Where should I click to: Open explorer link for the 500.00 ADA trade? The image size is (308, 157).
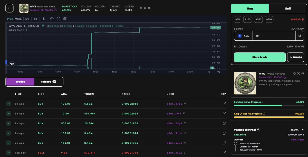pyautogui.click(x=224, y=123)
